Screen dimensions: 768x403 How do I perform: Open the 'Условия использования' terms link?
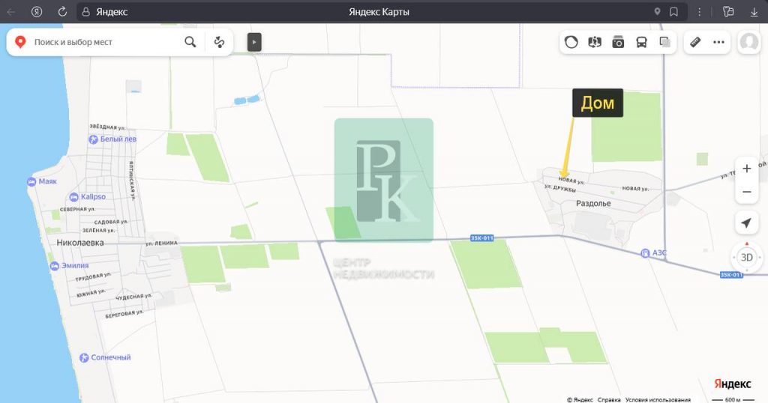(658, 399)
